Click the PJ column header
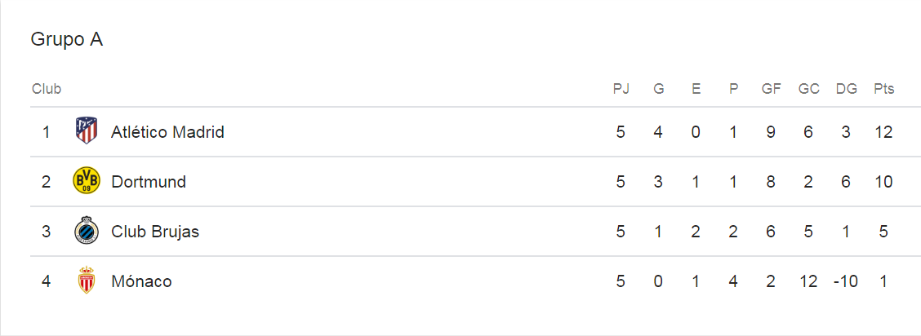921x336 pixels. coord(621,89)
